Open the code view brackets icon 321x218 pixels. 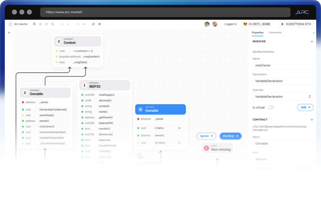[78, 24]
